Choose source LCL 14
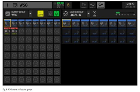Image resolution: width=140 pixels, height=92 pixels. click(x=113, y=31)
